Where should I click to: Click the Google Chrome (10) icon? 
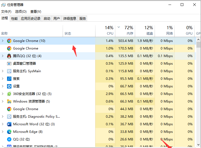pyautogui.click(x=9, y=41)
